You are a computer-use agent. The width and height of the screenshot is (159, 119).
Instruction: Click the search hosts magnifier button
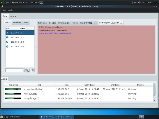(x=27, y=70)
